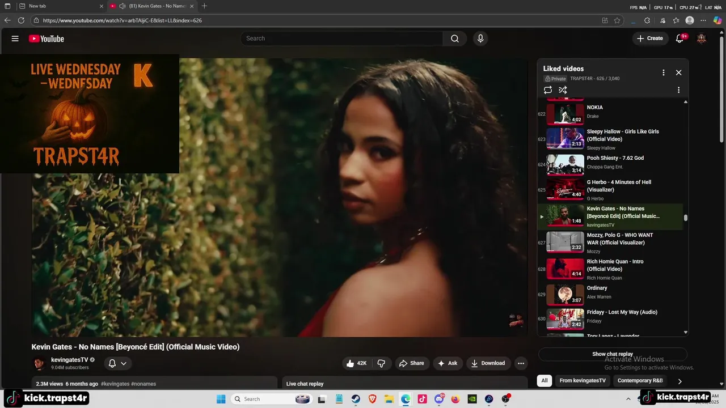Select the From kevingatesTV chip
Image resolution: width=726 pixels, height=408 pixels.
583,381
